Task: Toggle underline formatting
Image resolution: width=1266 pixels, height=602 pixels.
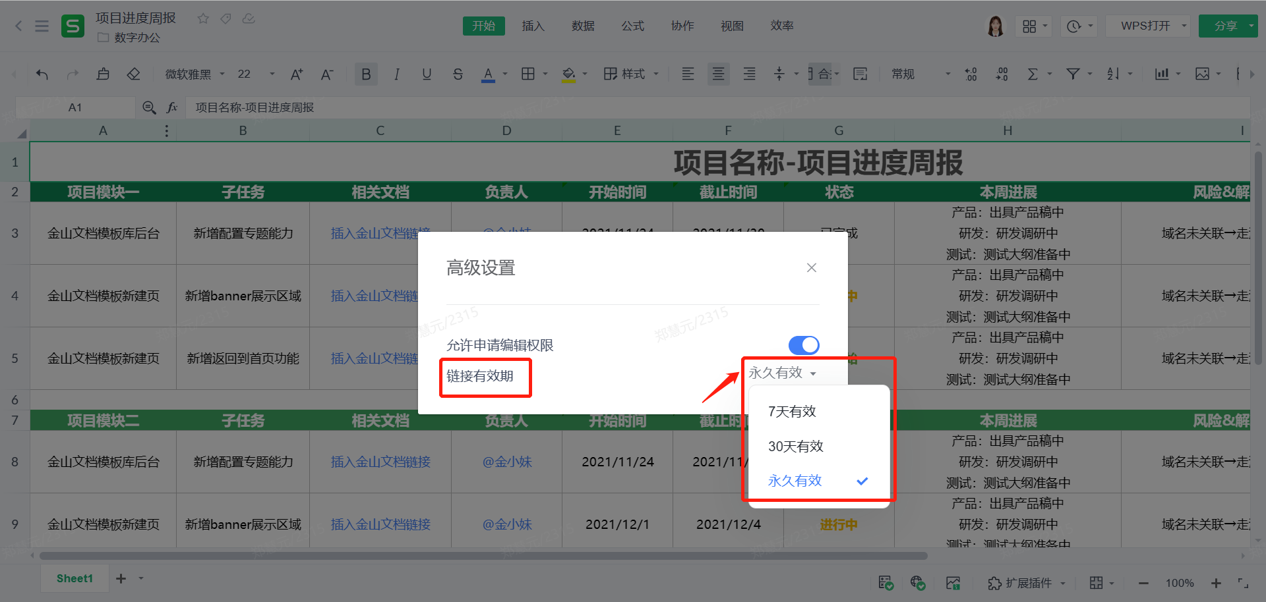Action: click(427, 74)
